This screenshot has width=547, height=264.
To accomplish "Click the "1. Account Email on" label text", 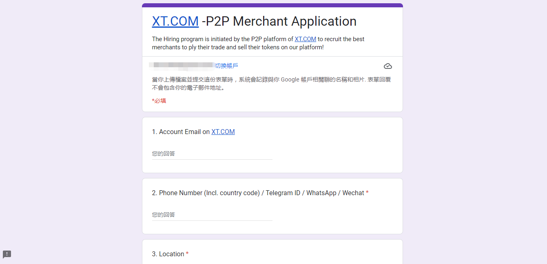I will [x=181, y=132].
